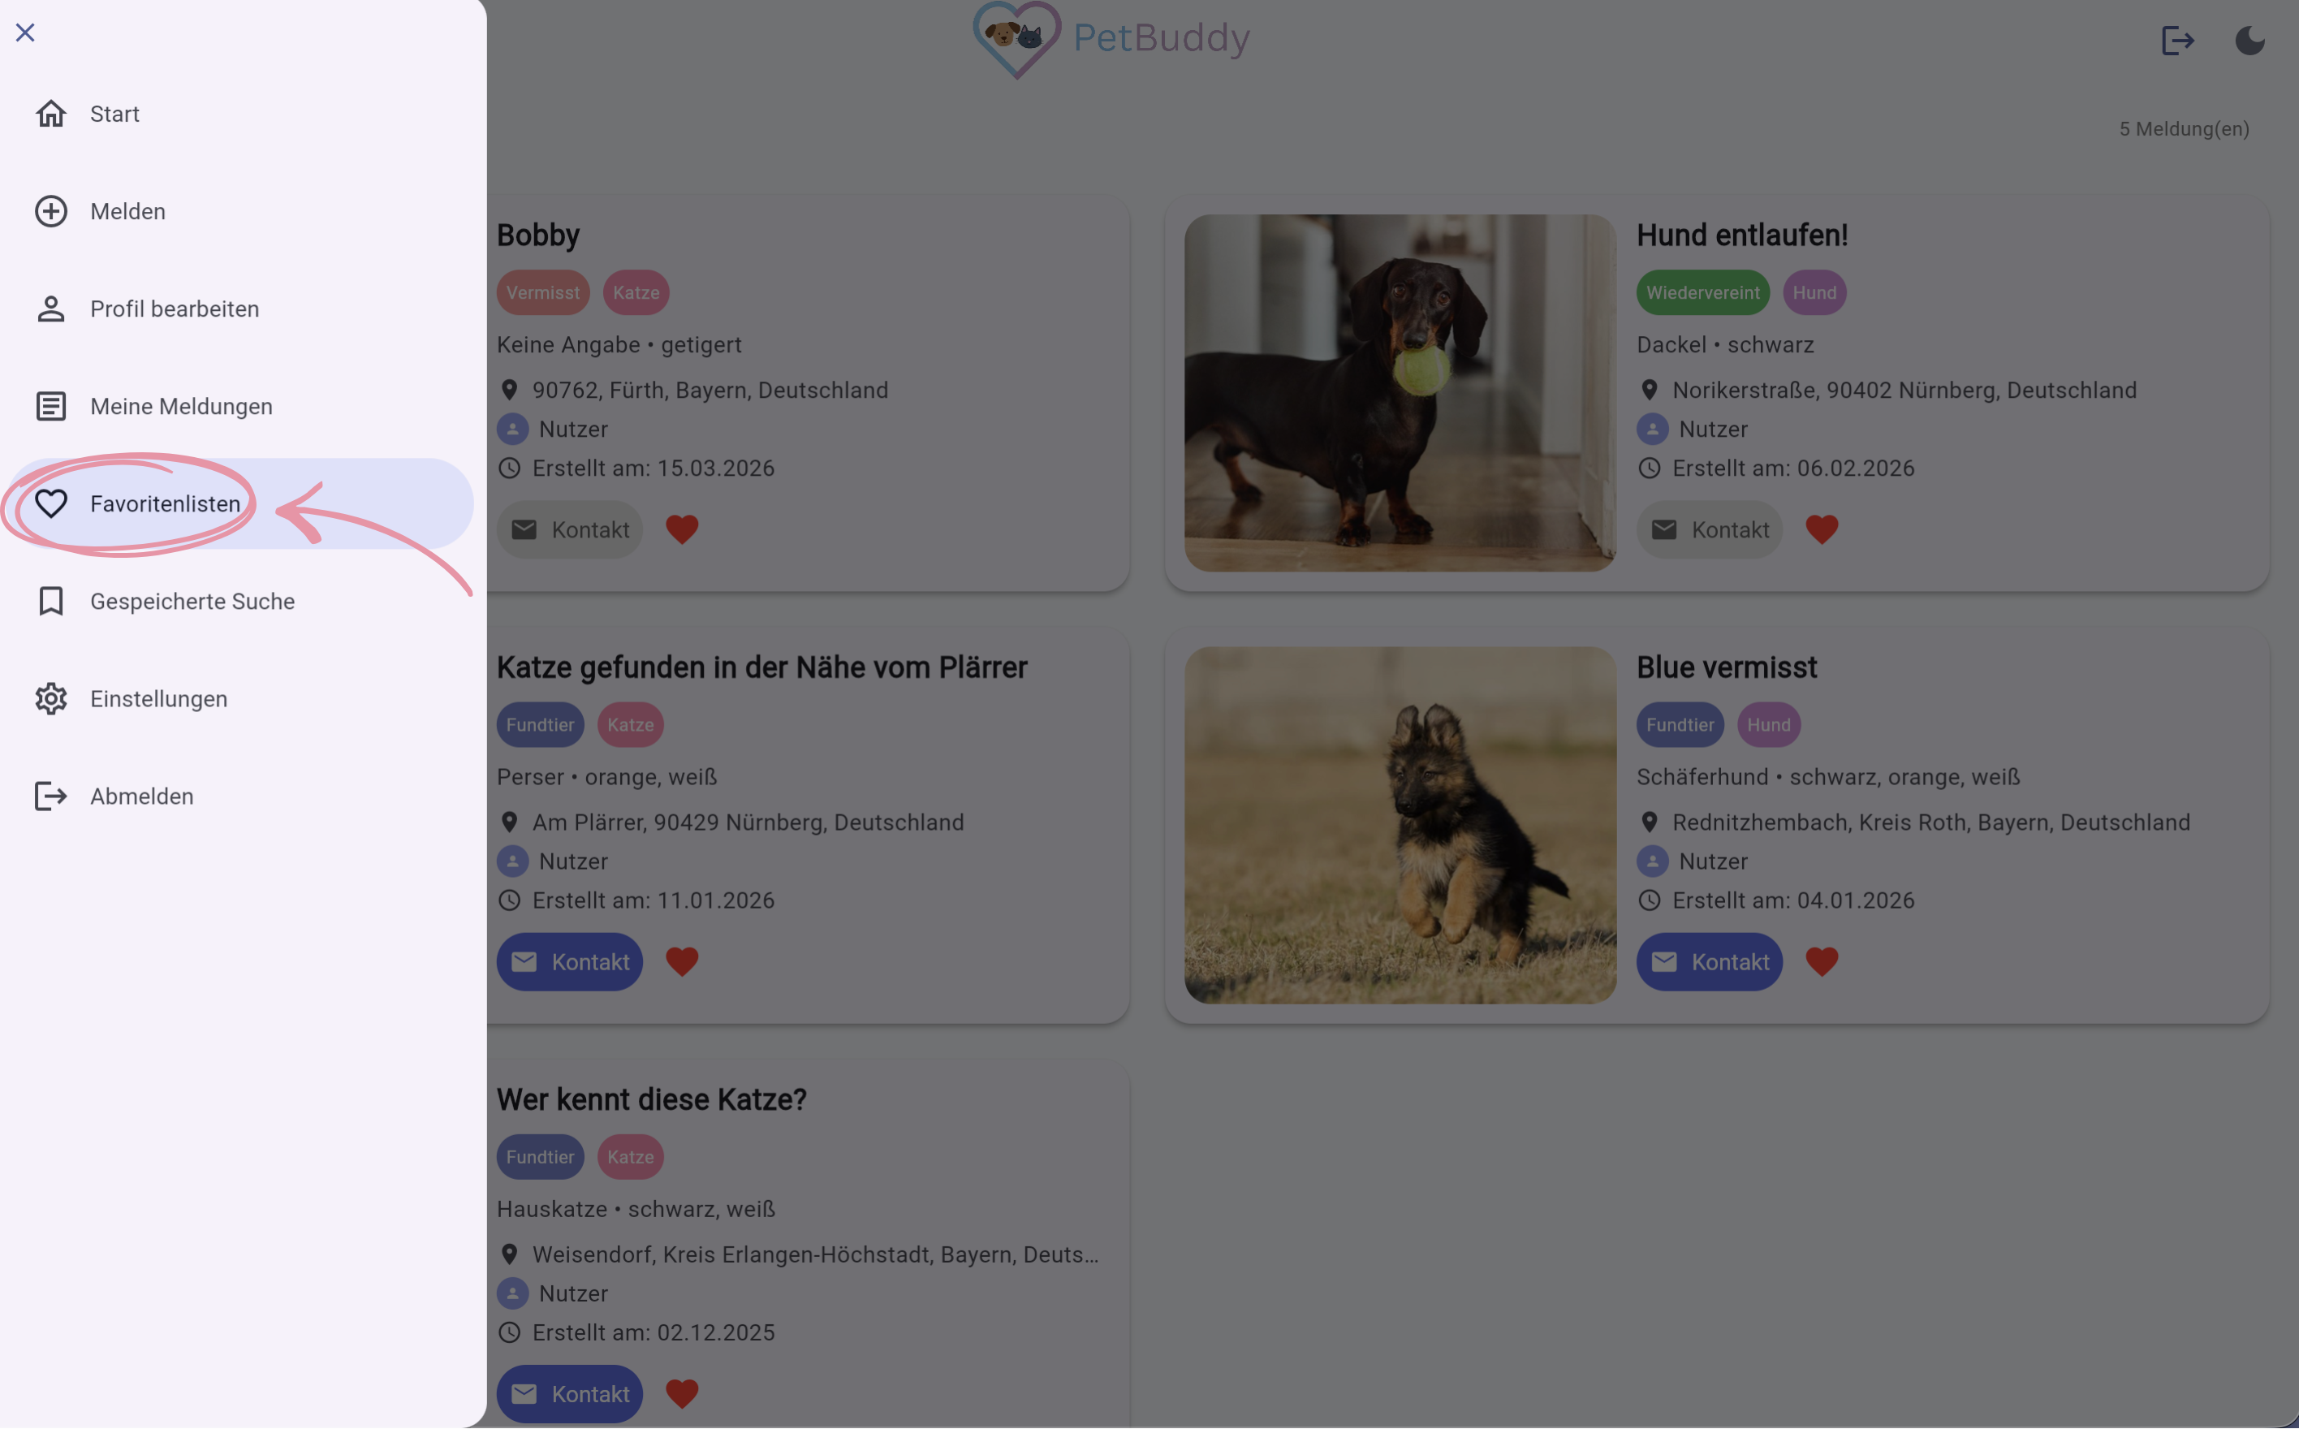Select the Favoritenlisten heart icon
The height and width of the screenshot is (1429, 2299).
pyautogui.click(x=51, y=503)
